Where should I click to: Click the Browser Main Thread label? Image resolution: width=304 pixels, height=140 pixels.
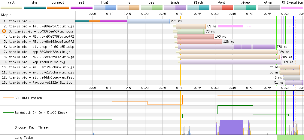[x=32, y=127]
